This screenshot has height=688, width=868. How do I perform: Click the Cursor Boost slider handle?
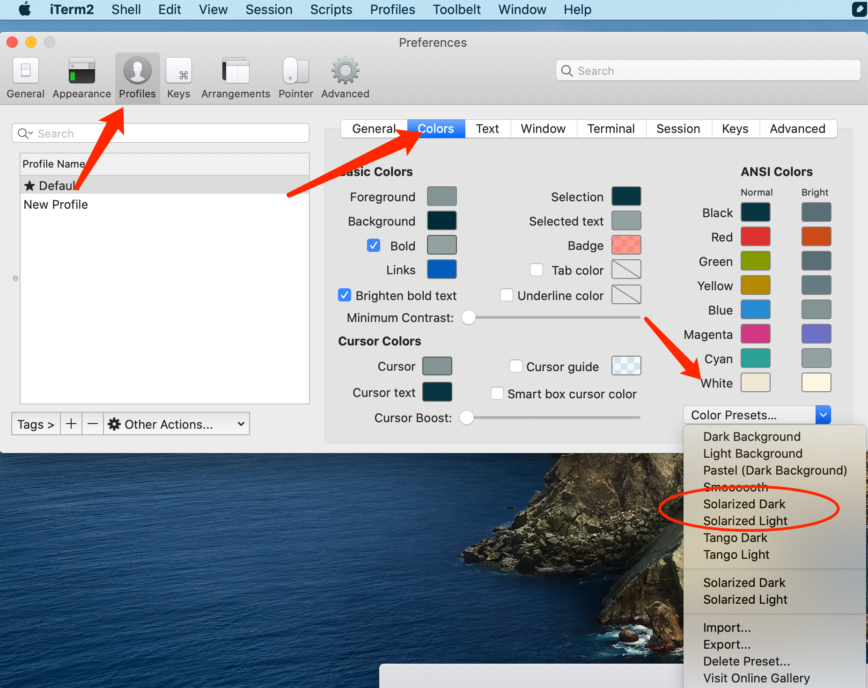click(x=466, y=417)
